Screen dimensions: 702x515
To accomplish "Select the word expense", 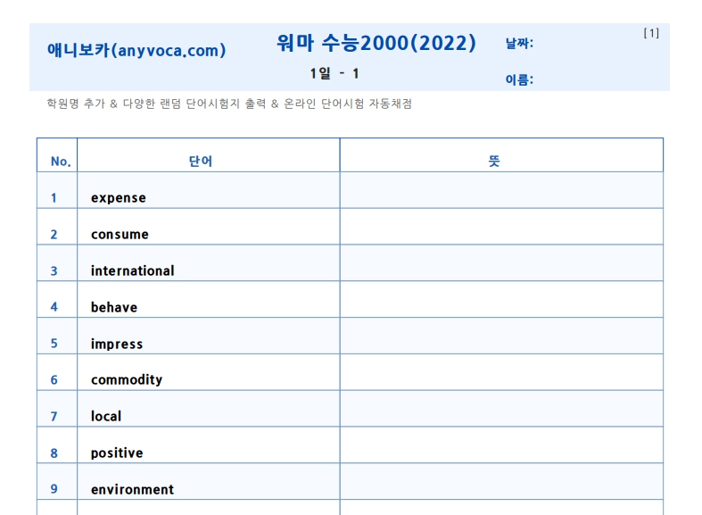I will [119, 198].
